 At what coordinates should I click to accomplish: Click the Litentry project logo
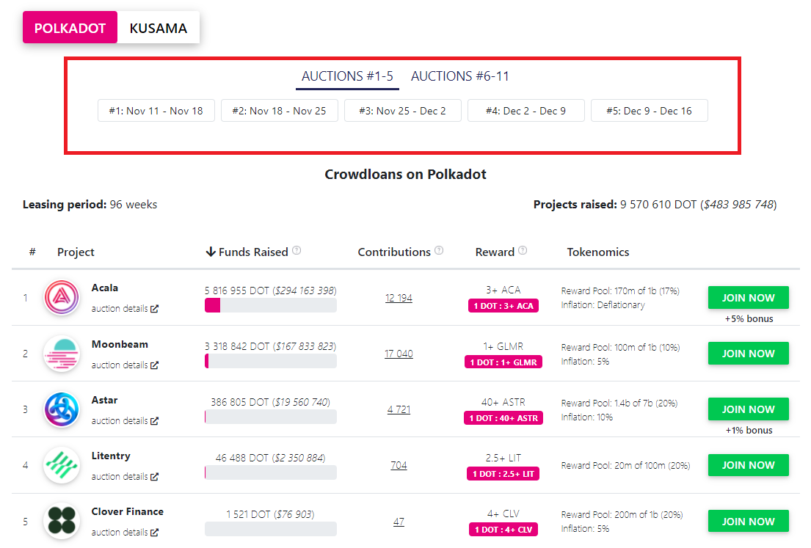click(62, 465)
